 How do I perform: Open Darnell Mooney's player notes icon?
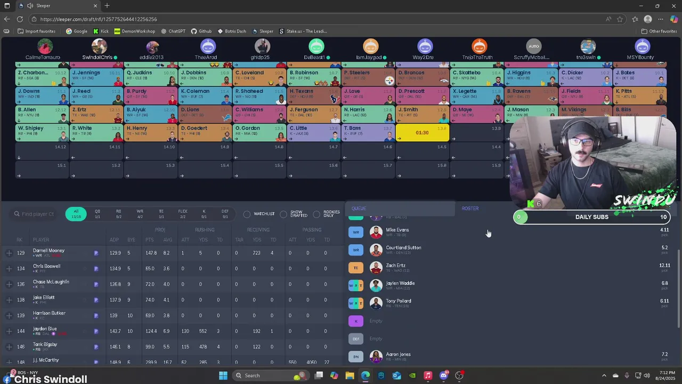click(96, 253)
